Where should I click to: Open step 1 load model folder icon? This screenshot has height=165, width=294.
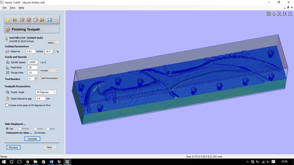pos(8,20)
